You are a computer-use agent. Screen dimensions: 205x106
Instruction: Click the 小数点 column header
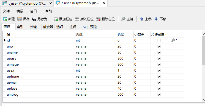click(142, 34)
